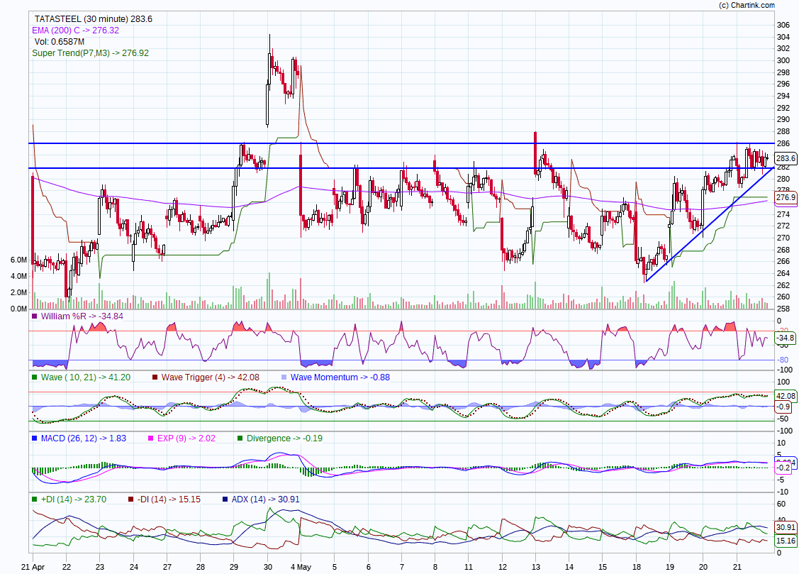Click the dark red -DI (14) legend square

pos(130,500)
